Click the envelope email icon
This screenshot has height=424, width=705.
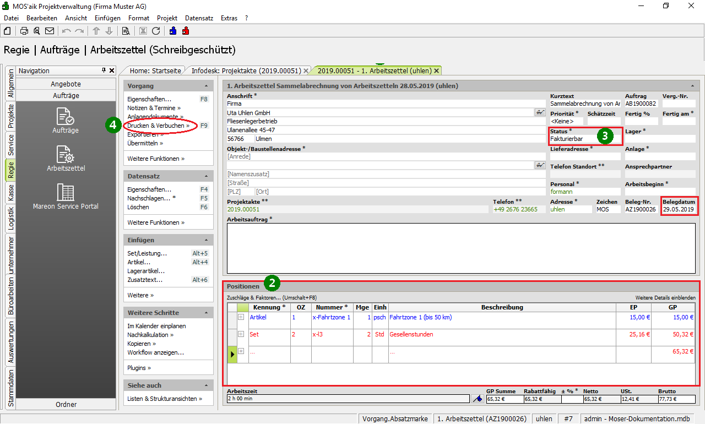click(x=50, y=31)
